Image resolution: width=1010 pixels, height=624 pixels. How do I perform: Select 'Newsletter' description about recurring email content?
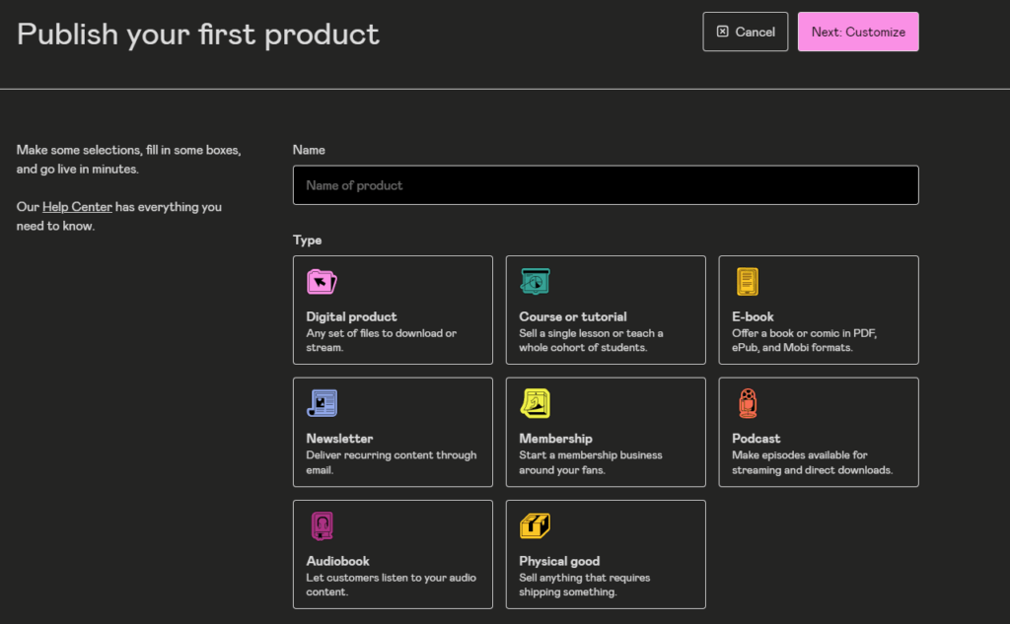click(x=391, y=462)
